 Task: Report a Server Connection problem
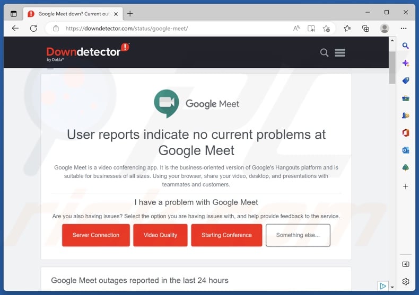pyautogui.click(x=96, y=235)
